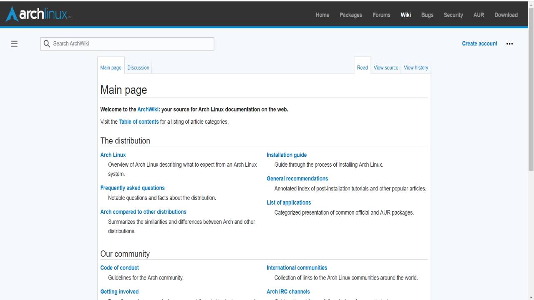The image size is (534, 300).
Task: Open Arch compared to other distributions
Action: coord(144,212)
